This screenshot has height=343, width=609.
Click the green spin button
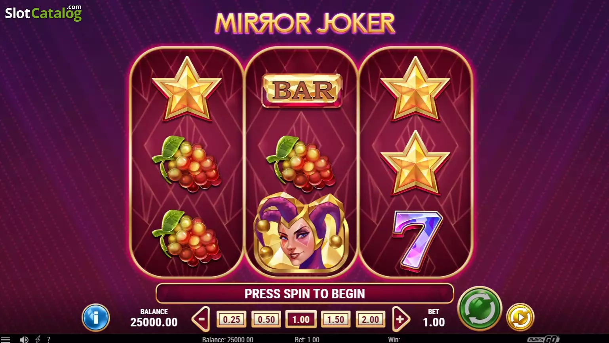click(480, 309)
